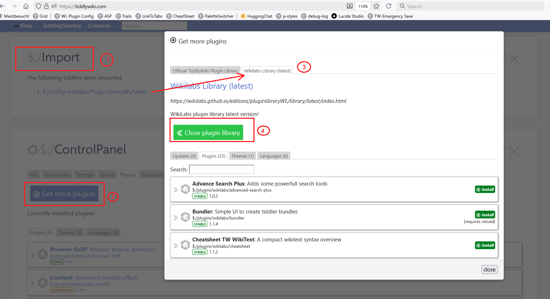Viewport: 550px width, 299px height.
Task: Switch to the Themes (1) tab
Action: [242, 156]
